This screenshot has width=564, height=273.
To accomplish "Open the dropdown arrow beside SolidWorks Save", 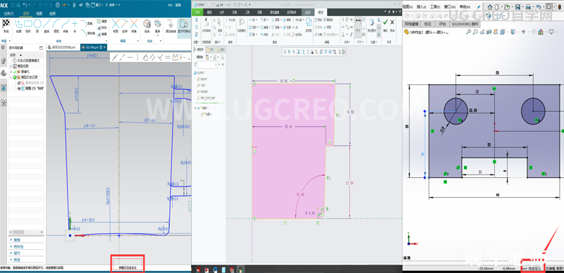I will (522, 7).
